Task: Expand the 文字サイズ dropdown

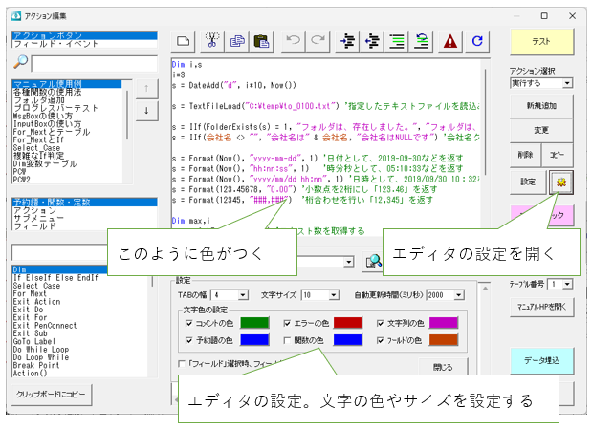Action: click(332, 295)
